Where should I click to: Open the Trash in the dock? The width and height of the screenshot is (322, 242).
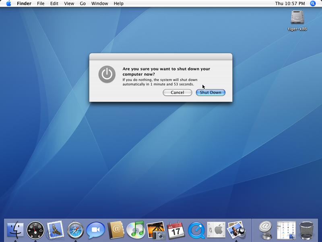click(307, 230)
